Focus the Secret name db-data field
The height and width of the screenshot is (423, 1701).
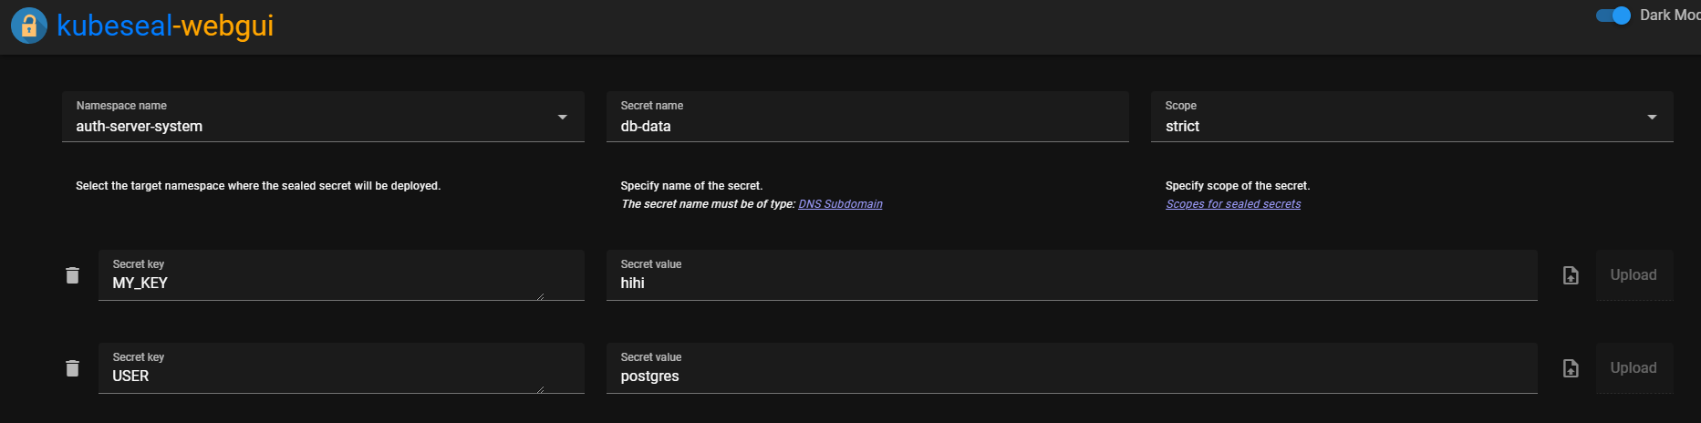867,117
